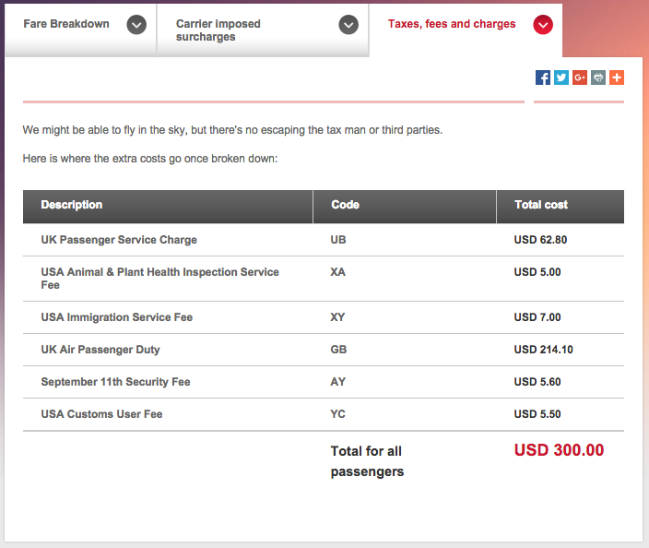Share page via Twitter icon
The image size is (649, 548).
tap(561, 77)
